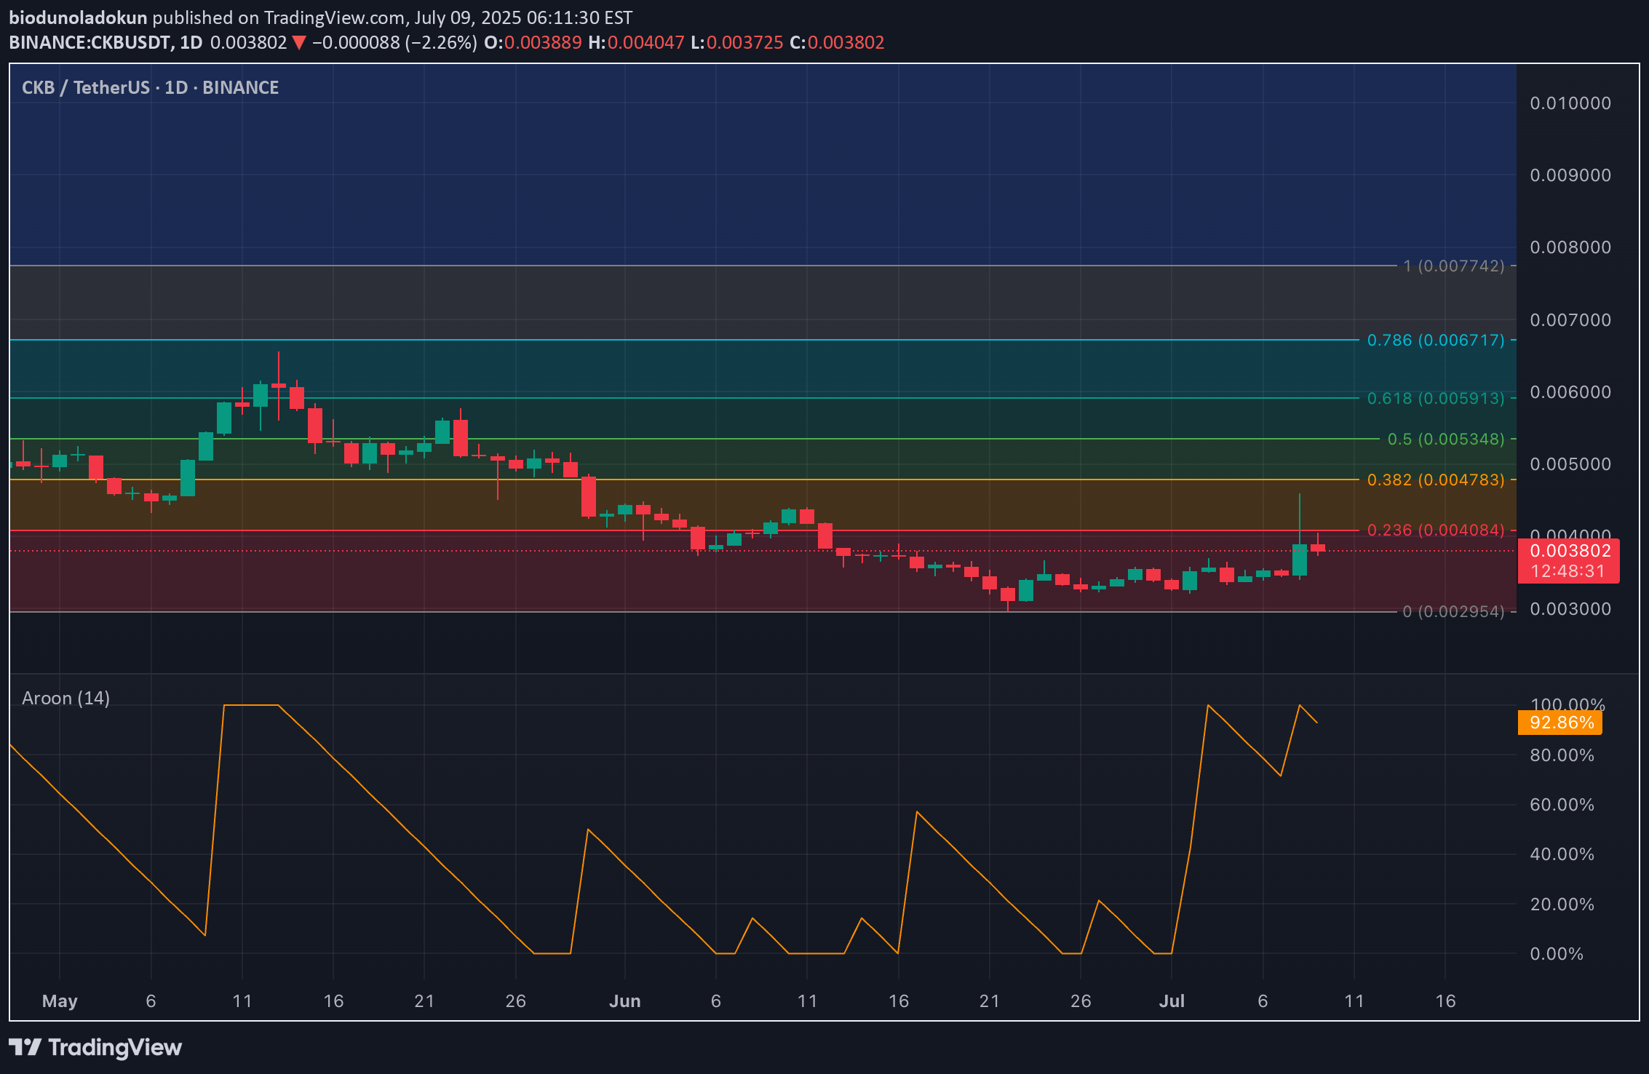Click the biodunoladokun author name
The image size is (1649, 1074).
coord(78,17)
